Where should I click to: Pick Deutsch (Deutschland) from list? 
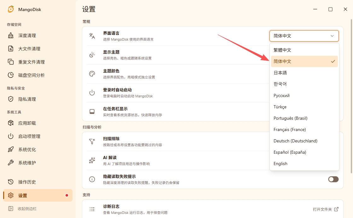(304, 141)
